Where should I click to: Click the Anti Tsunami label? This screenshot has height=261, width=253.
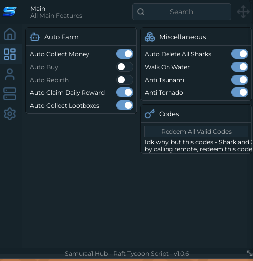click(x=165, y=80)
